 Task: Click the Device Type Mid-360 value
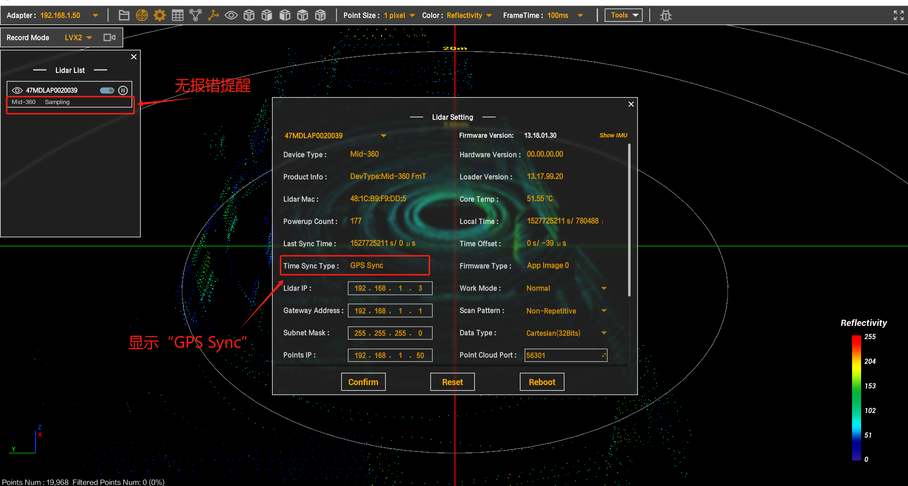point(364,154)
